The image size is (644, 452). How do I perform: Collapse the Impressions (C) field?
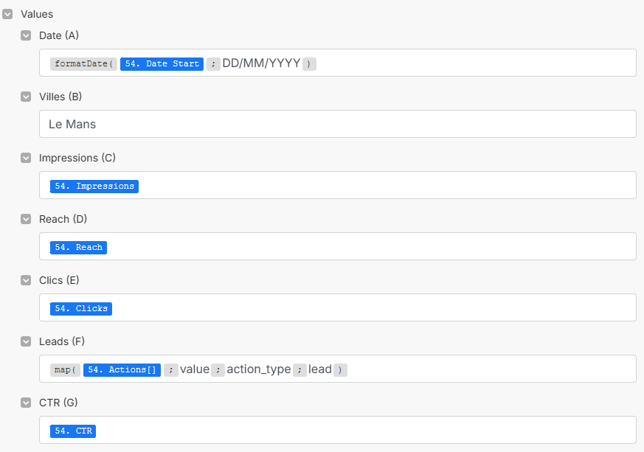[26, 158]
